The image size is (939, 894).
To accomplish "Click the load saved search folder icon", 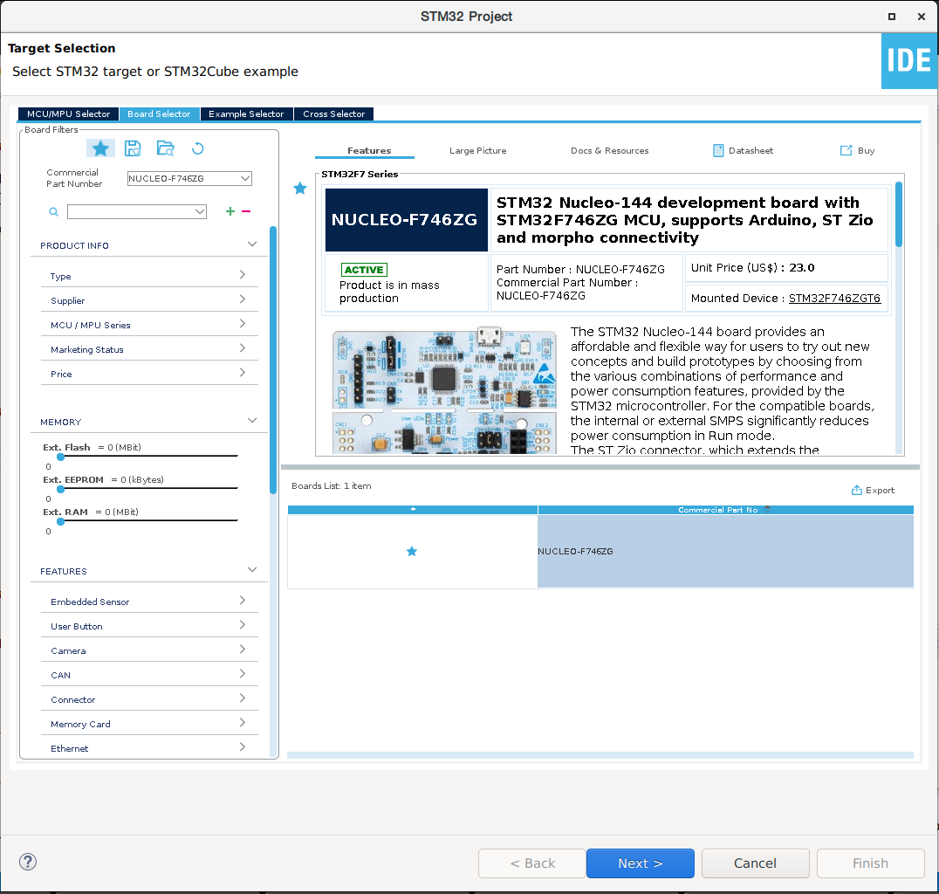I will pyautogui.click(x=165, y=148).
